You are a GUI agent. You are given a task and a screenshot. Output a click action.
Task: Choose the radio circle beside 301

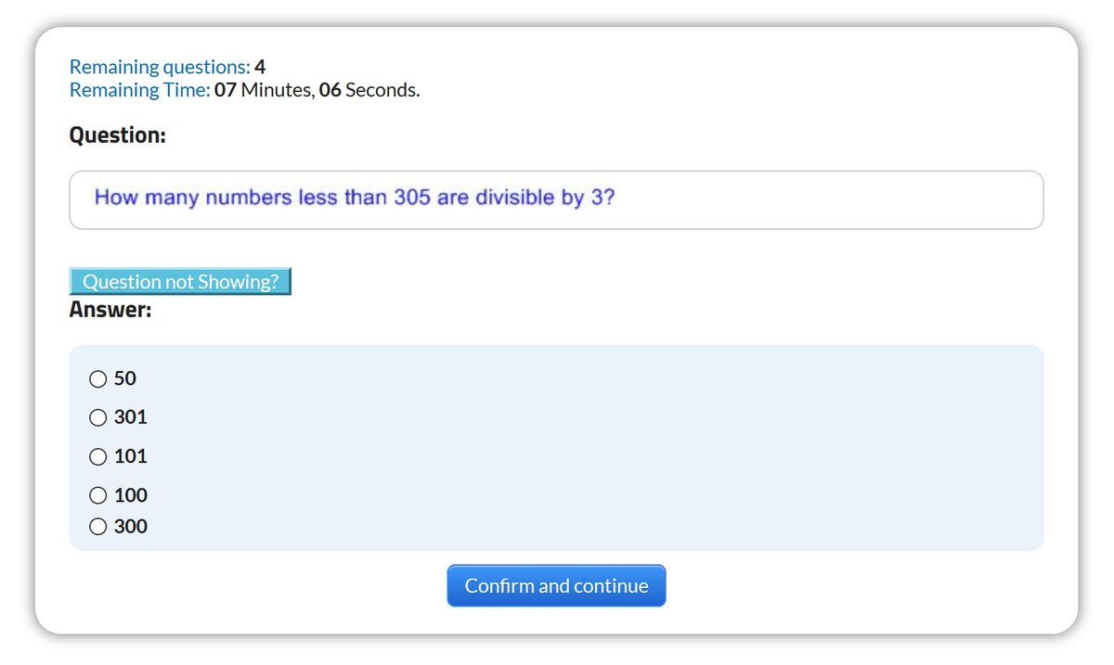coord(97,417)
